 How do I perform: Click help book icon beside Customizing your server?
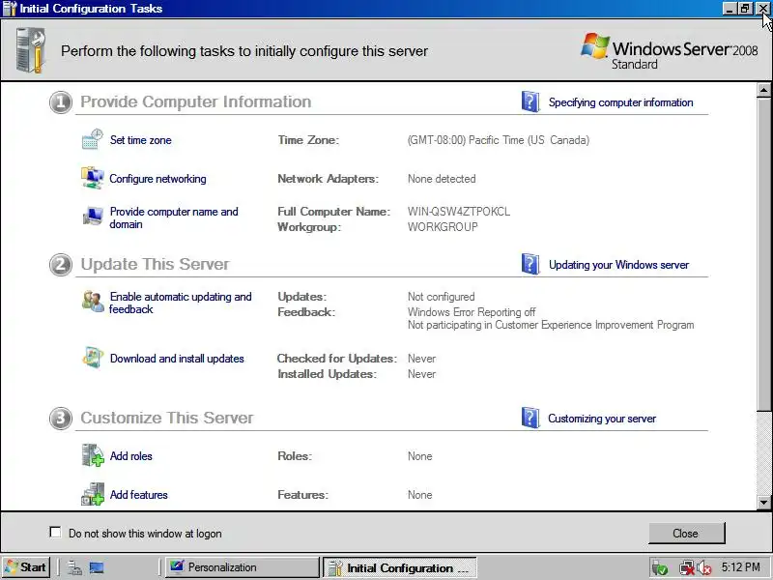point(530,418)
